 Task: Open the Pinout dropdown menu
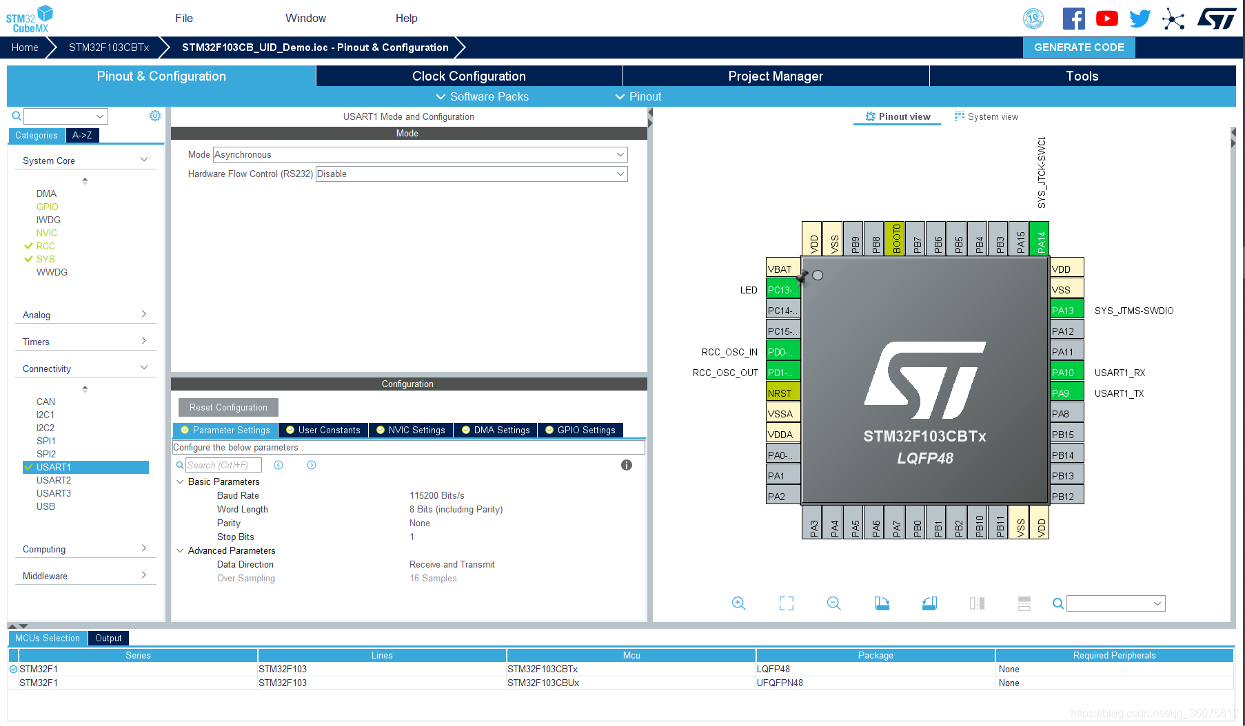click(638, 96)
